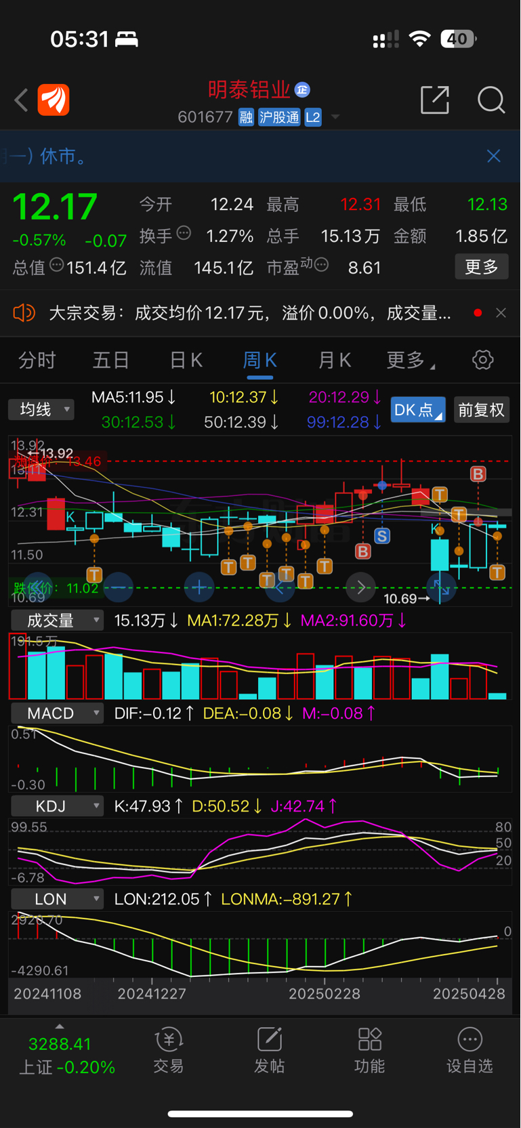Tap the L2 level badge
Screen dimensions: 521x1128
(313, 117)
